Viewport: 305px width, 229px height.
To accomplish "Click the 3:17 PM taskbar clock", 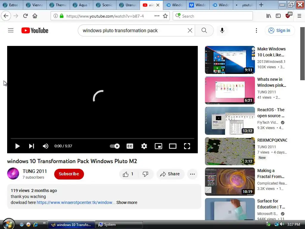I will 293,225.
